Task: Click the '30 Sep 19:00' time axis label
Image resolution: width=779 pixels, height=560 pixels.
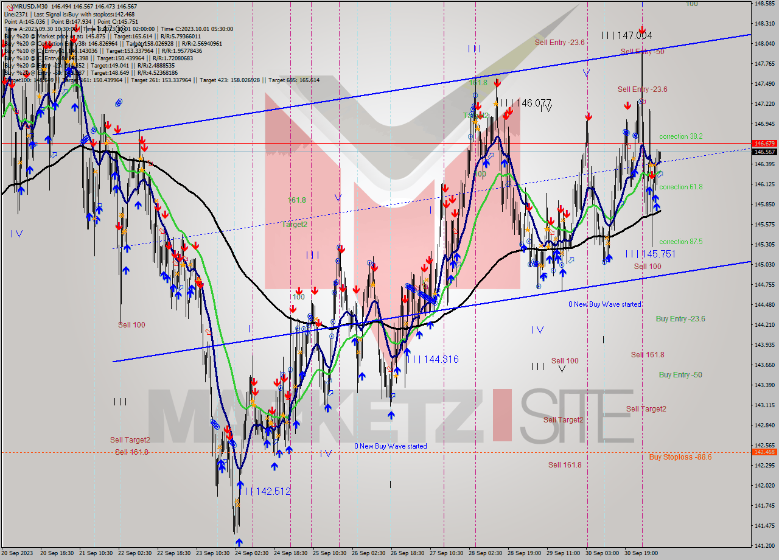Action: (641, 553)
